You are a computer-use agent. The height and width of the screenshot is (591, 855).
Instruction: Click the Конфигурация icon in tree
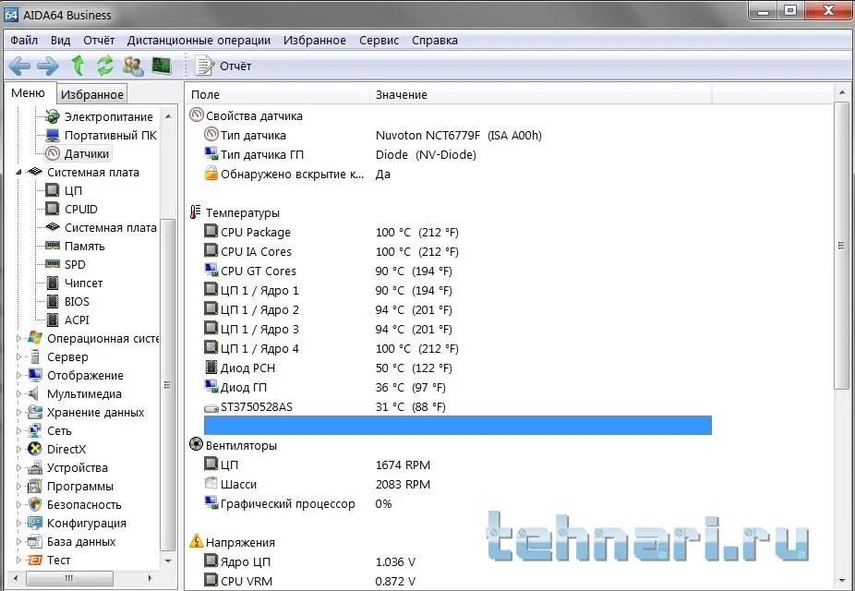tap(35, 524)
